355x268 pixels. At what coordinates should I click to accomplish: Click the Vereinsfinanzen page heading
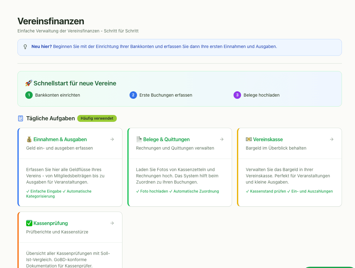51,21
